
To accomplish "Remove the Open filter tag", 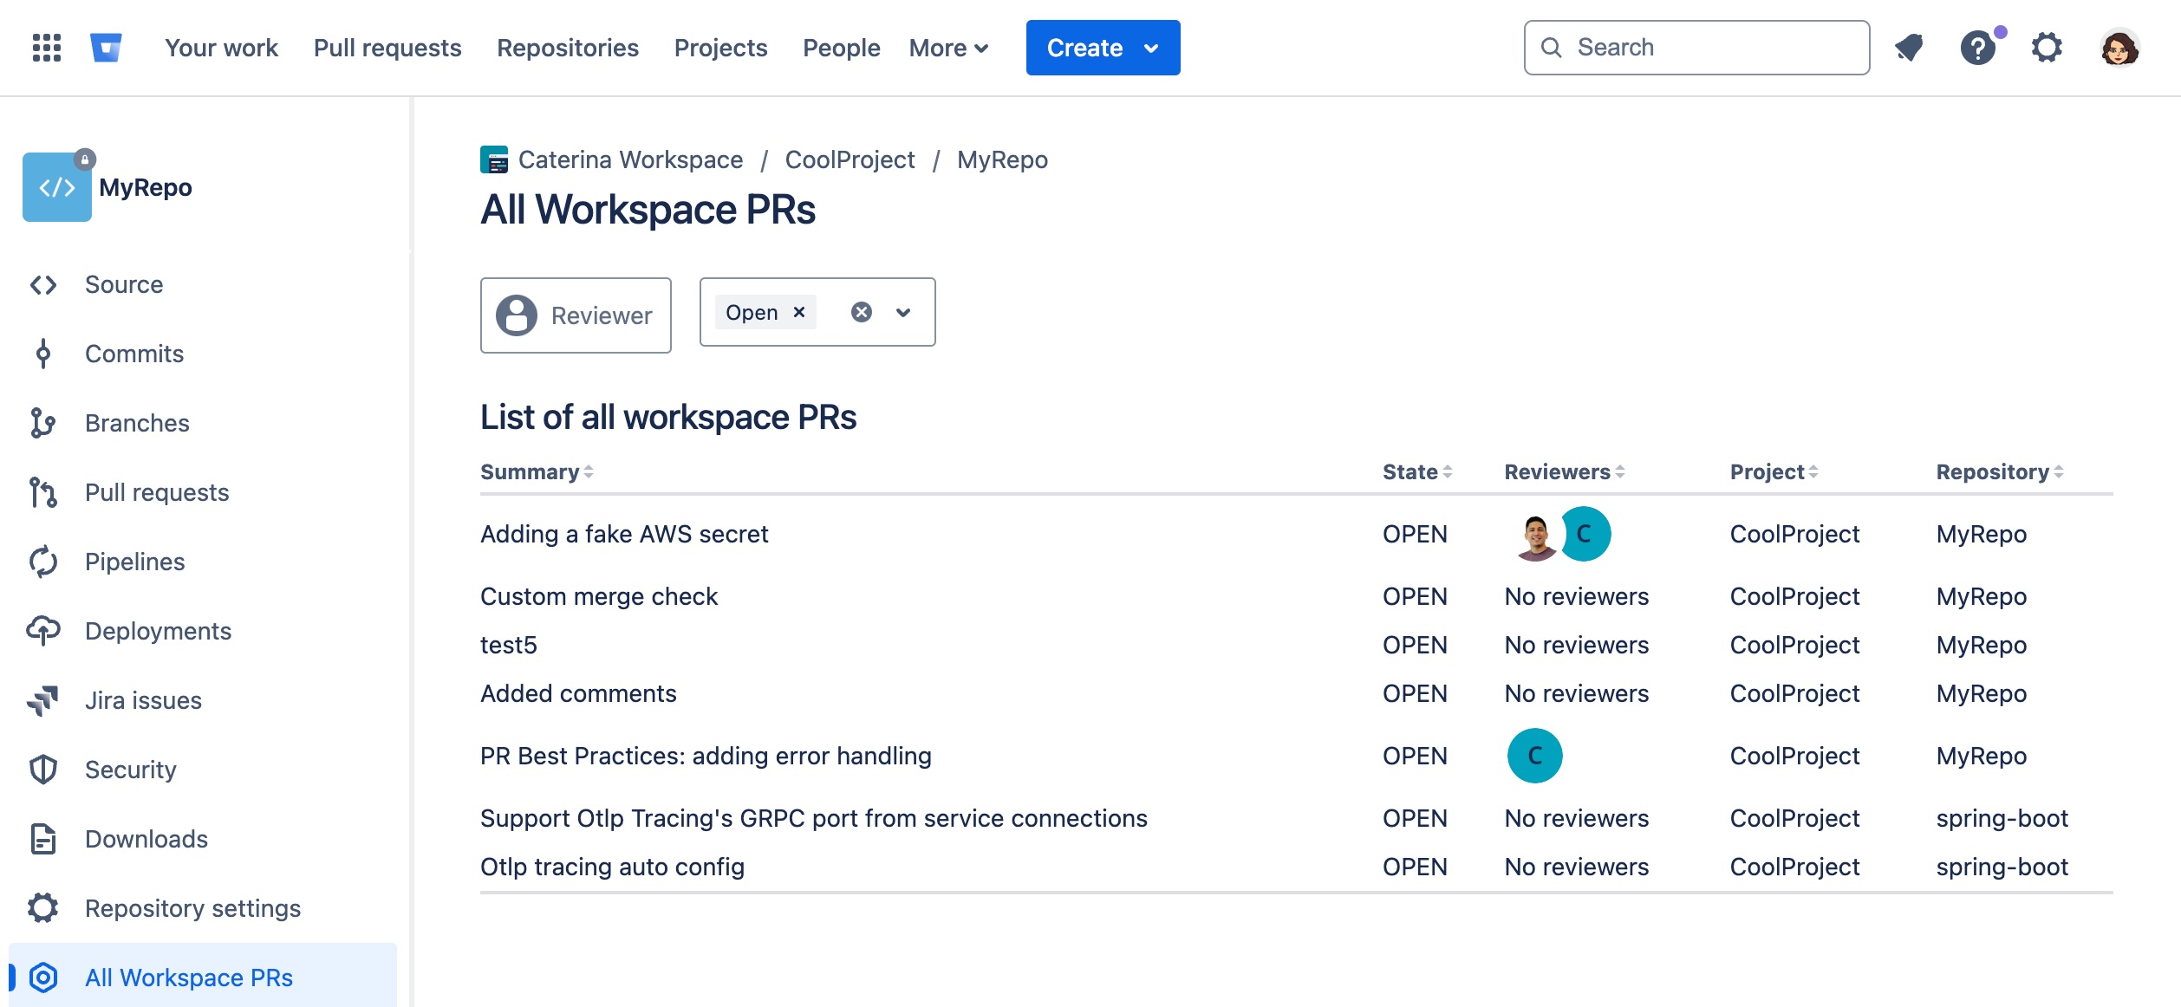I will tap(799, 312).
